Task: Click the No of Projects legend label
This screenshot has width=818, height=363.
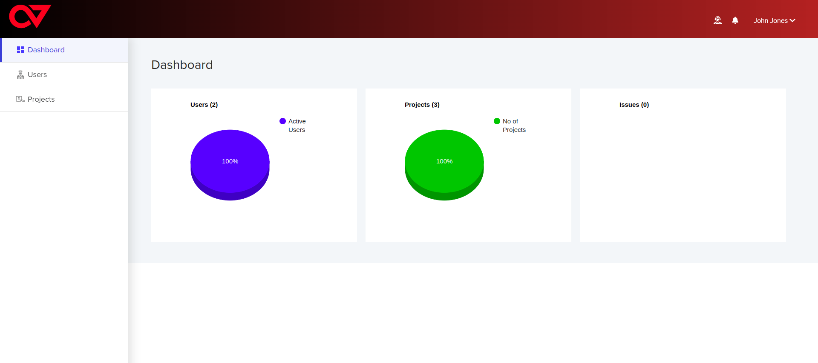Action: pyautogui.click(x=514, y=126)
